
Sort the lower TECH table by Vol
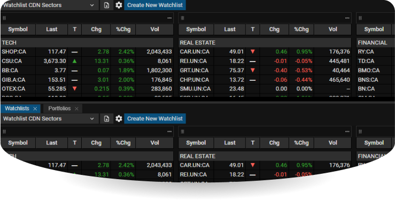point(154,143)
